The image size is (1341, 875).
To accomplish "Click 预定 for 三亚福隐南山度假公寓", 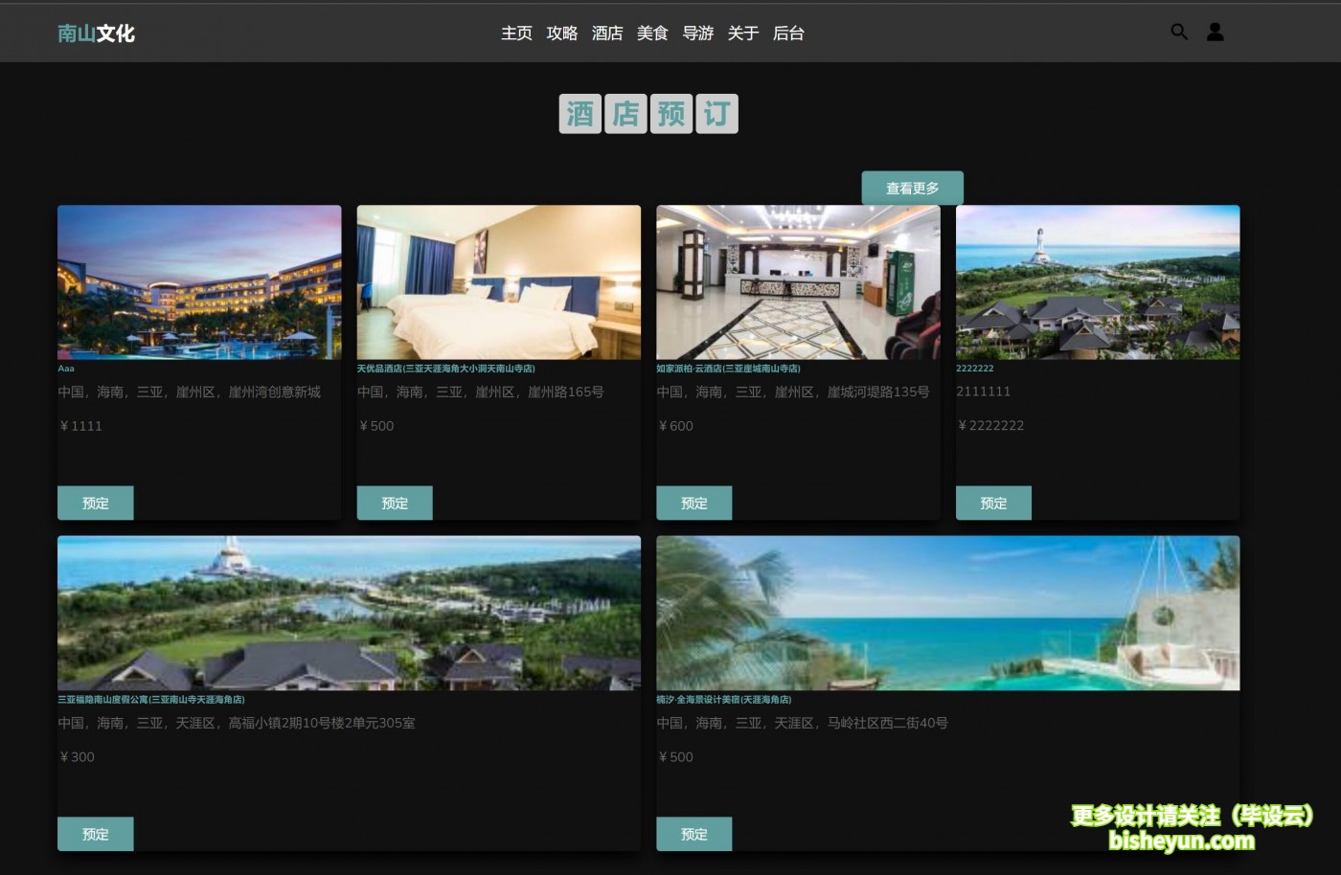I will pyautogui.click(x=96, y=834).
